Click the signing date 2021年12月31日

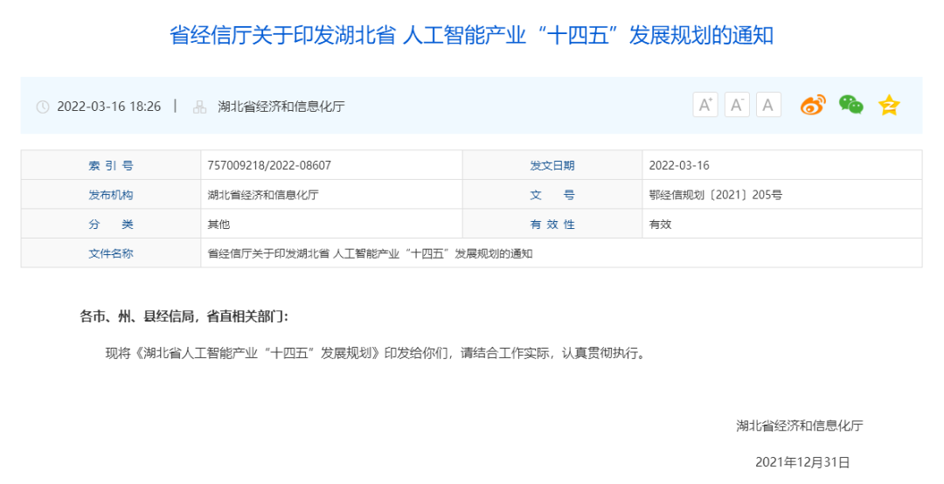(802, 461)
